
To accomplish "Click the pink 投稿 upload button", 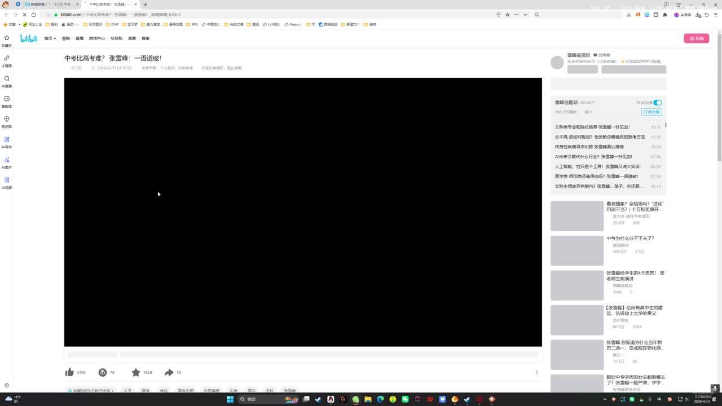I will tap(696, 38).
